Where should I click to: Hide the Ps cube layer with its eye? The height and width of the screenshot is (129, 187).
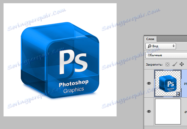(x=149, y=83)
